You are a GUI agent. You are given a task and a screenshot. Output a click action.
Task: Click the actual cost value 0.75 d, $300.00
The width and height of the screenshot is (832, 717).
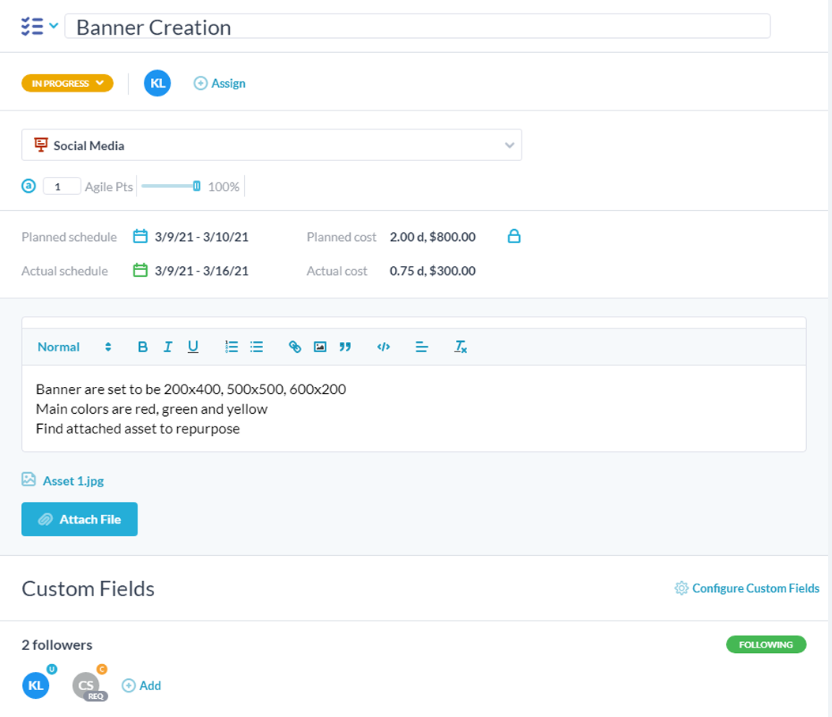[x=432, y=271]
